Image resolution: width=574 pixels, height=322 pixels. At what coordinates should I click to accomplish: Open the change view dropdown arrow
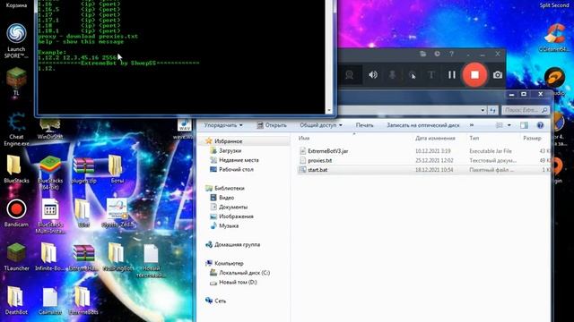tap(509, 125)
